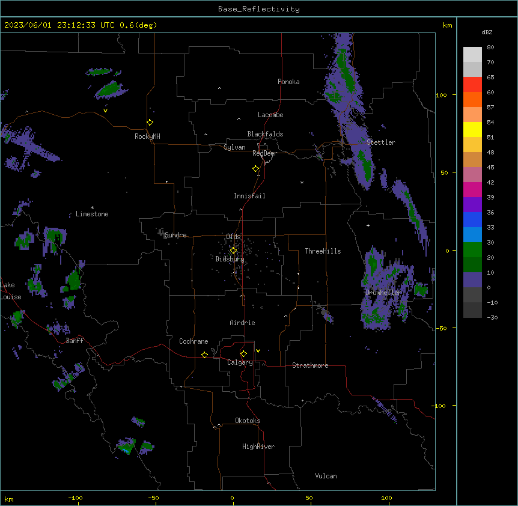Select the yellow diamond marker below RedDeer
The height and width of the screenshot is (506, 518).
point(256,169)
